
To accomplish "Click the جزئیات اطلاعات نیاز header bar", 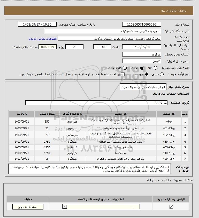I will click(x=99, y=11).
